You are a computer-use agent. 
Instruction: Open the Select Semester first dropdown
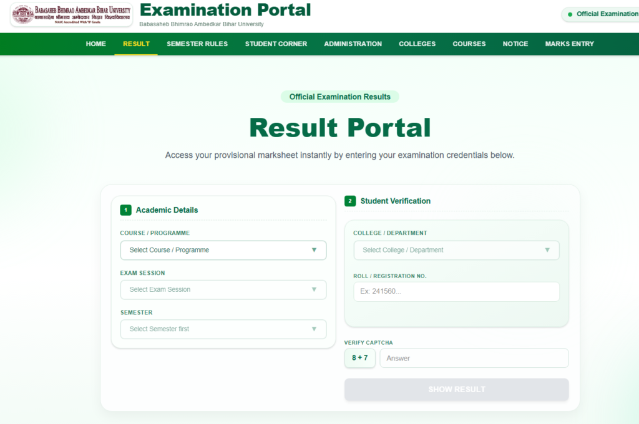pos(223,329)
